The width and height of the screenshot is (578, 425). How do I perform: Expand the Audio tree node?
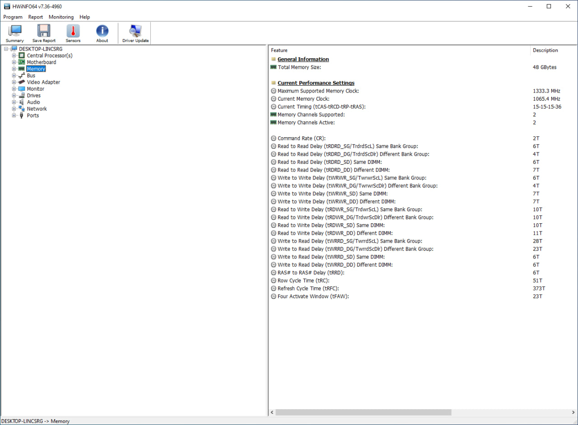[x=14, y=102]
